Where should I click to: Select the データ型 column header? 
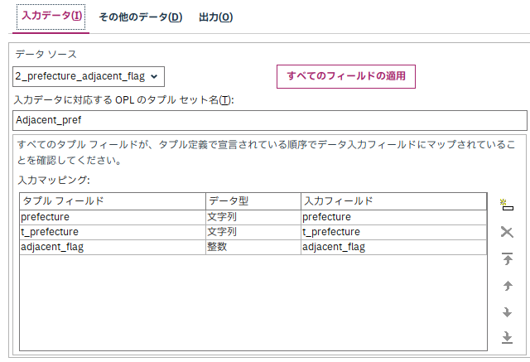pos(253,201)
